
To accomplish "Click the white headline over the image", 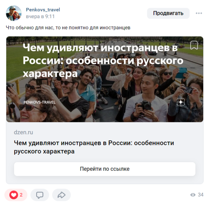I will 103,61.
